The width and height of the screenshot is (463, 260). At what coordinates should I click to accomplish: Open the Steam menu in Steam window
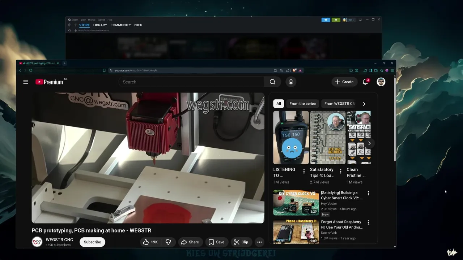(x=73, y=20)
